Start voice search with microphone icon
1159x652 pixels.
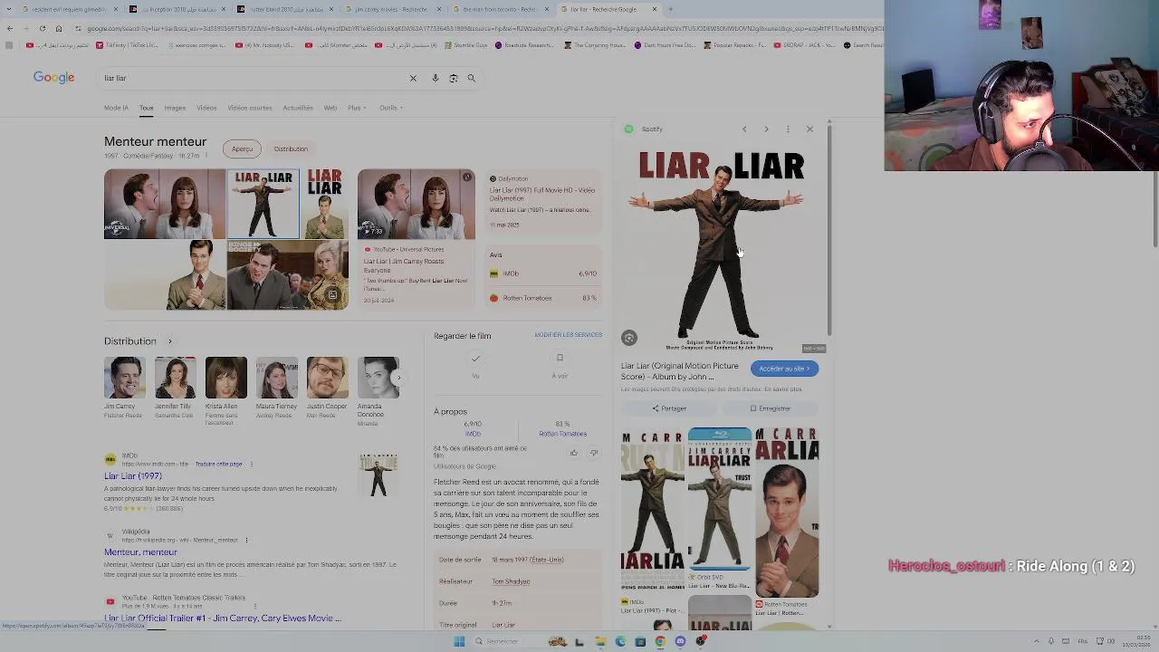(435, 78)
